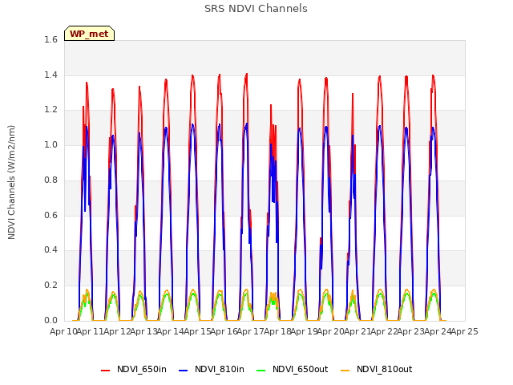Click the y-axis title NDVI Channels (W/m2/nm)
Image resolution: width=513 pixels, height=385 pixels.
tap(11, 182)
